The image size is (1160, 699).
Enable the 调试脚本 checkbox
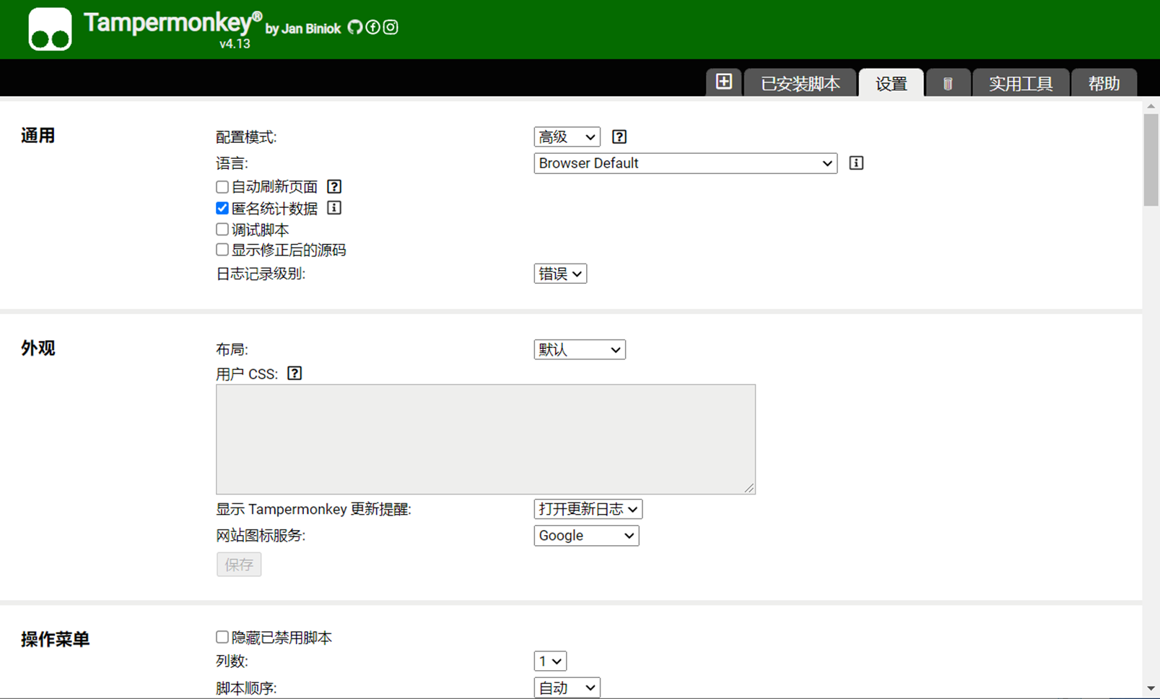222,230
